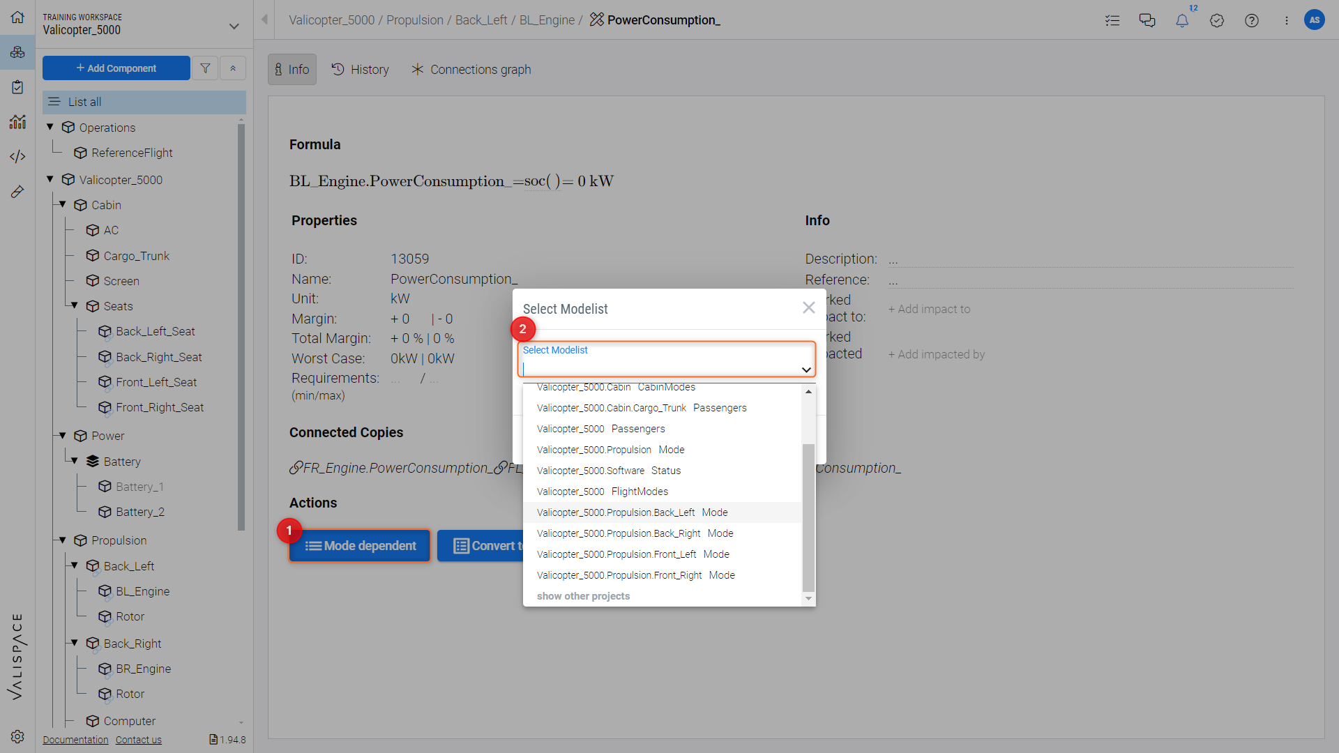Select ReferenceFlight in the tree
Screen dimensions: 1339x753
click(132, 153)
